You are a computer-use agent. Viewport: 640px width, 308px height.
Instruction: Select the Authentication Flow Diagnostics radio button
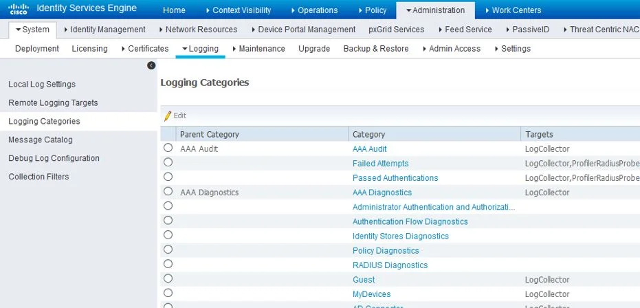168,220
